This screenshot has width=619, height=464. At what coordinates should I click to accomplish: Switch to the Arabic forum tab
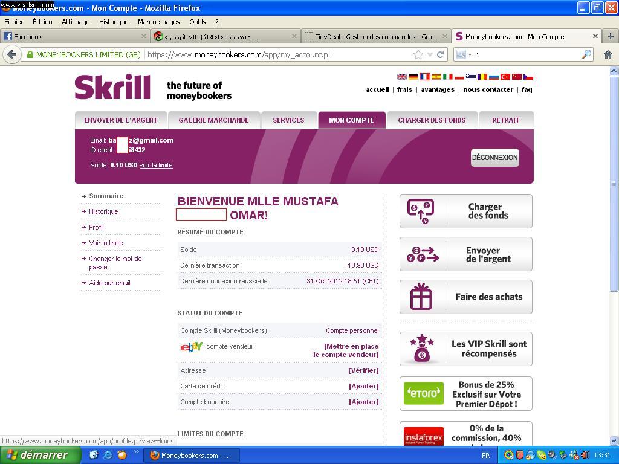point(225,37)
